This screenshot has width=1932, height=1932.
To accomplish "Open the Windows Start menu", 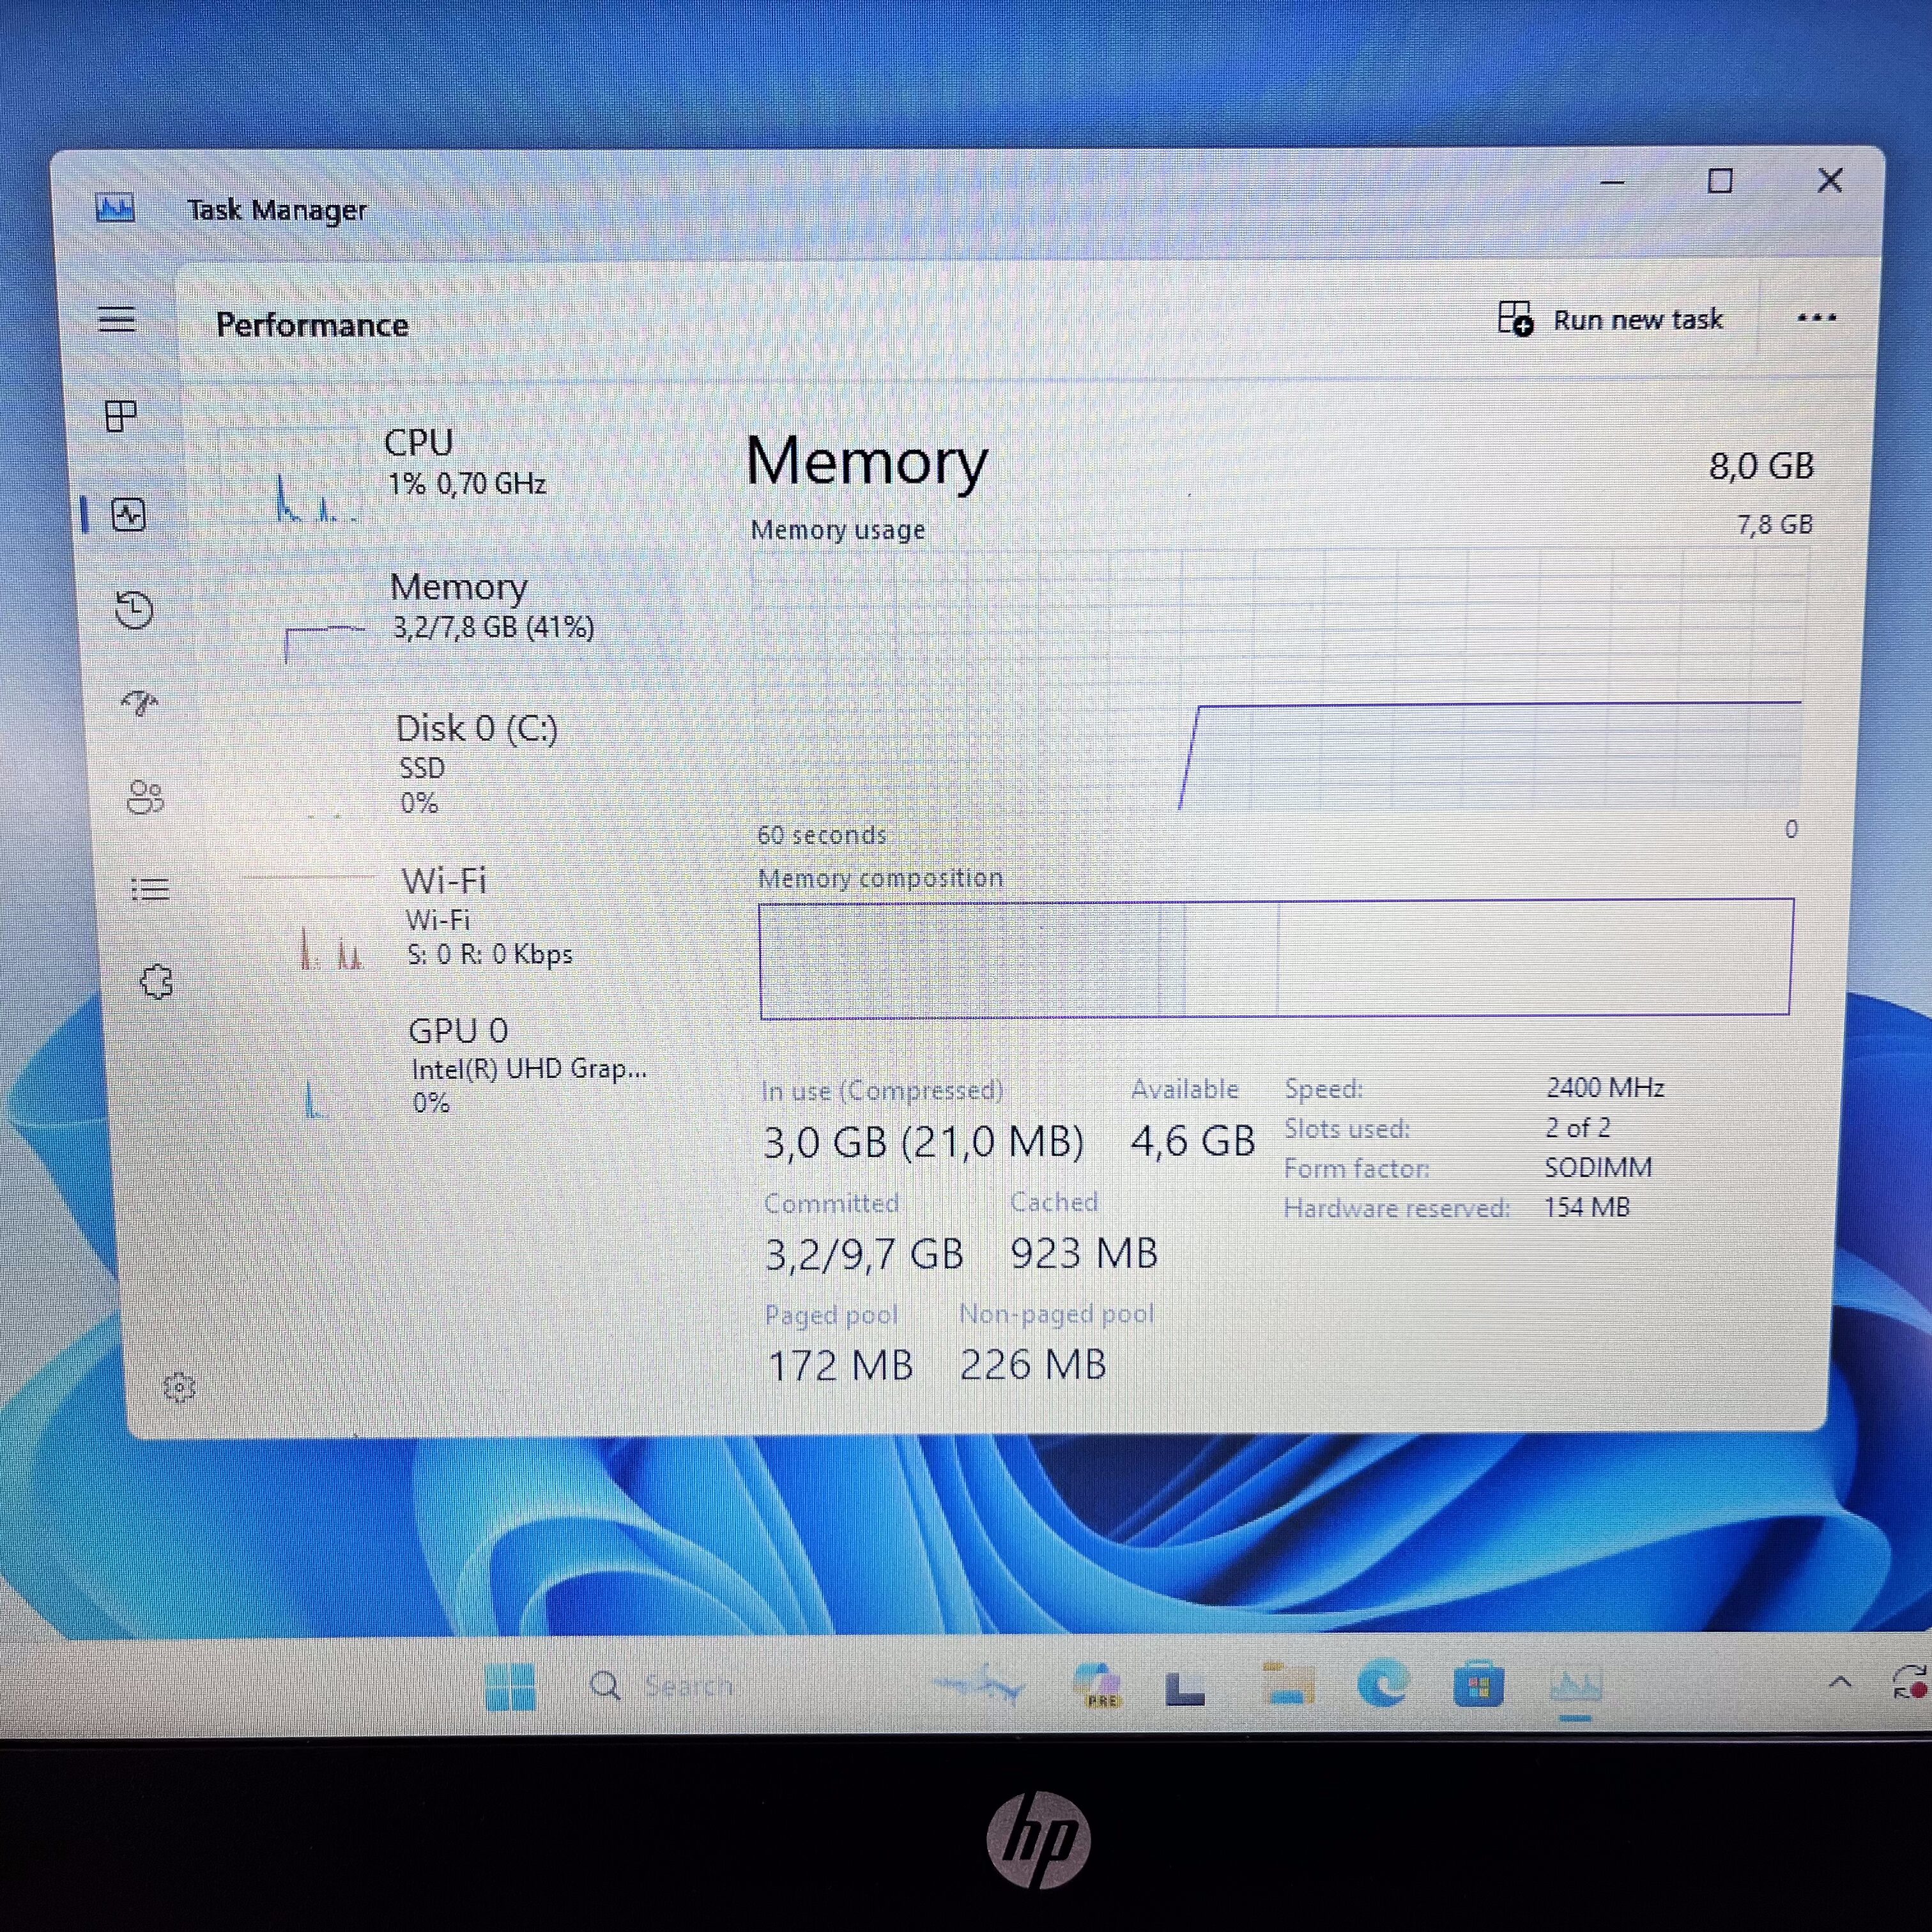I will click(510, 1686).
